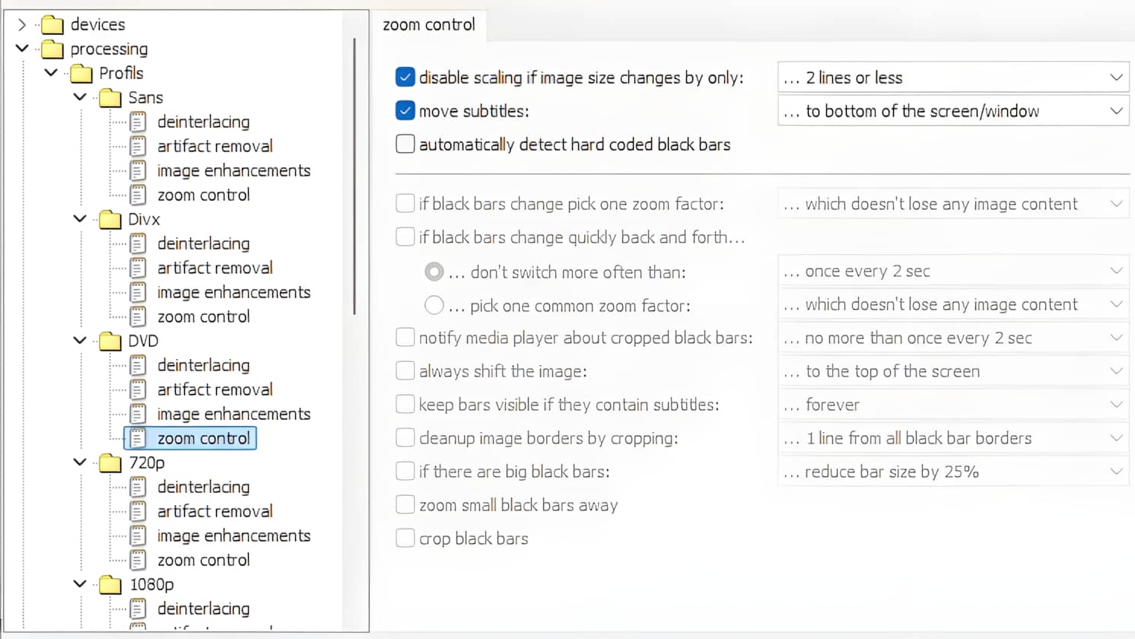Click document icon beside Sans deinterlacing

(x=138, y=122)
